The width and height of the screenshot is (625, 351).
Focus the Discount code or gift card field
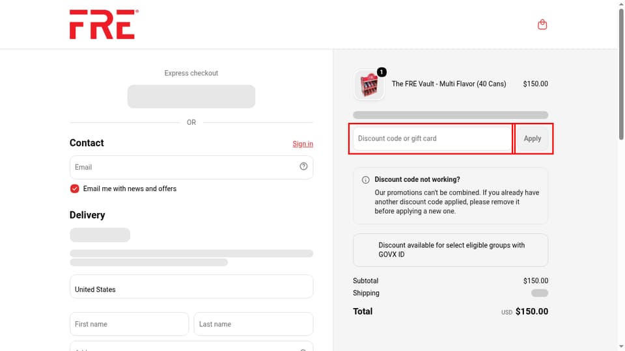(x=432, y=138)
